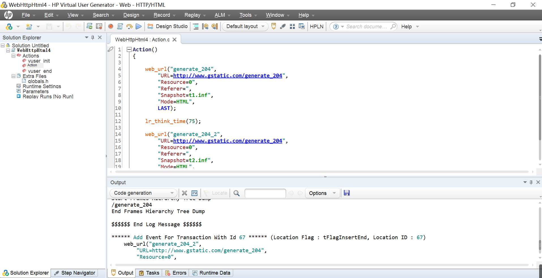Toggle word wrap icon in Output pane
This screenshot has width=542, height=278.
pos(194,193)
